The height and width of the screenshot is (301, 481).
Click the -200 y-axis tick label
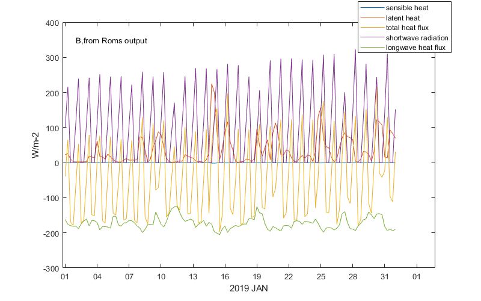[51, 234]
